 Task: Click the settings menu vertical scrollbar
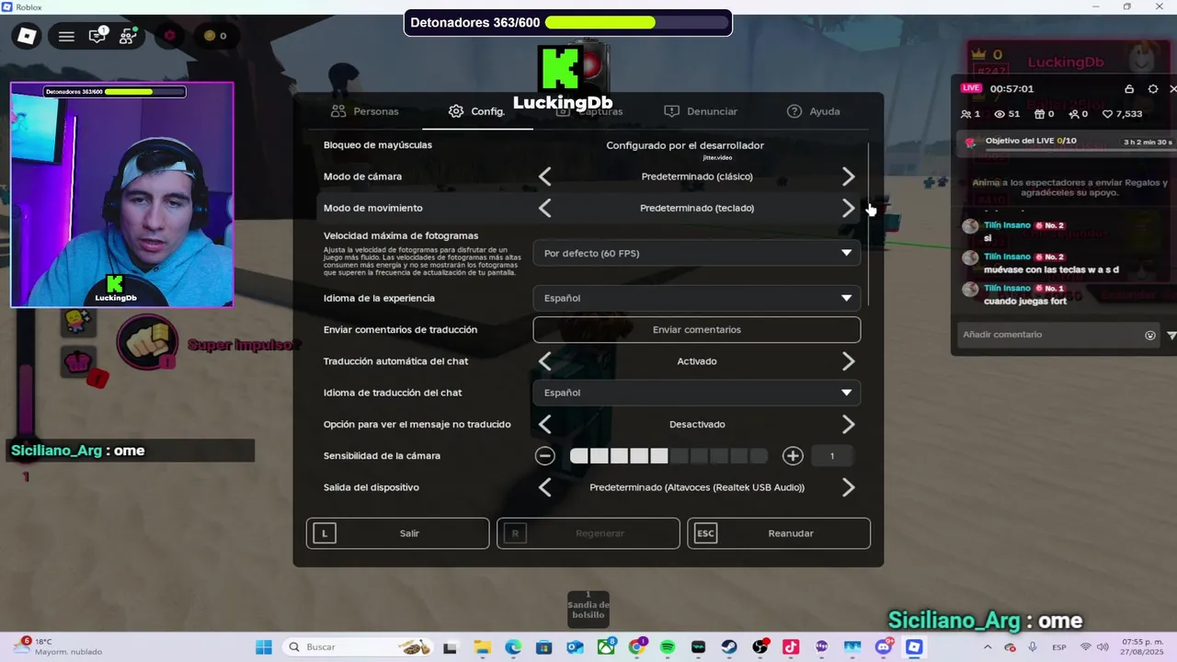[x=868, y=224]
